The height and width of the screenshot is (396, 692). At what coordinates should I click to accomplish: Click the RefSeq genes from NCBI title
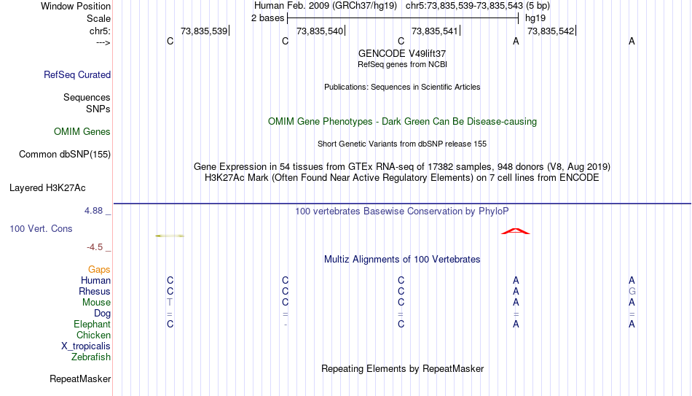coord(402,64)
